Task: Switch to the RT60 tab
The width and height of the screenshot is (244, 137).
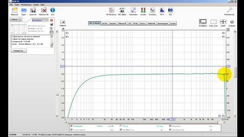Action: [136, 24]
